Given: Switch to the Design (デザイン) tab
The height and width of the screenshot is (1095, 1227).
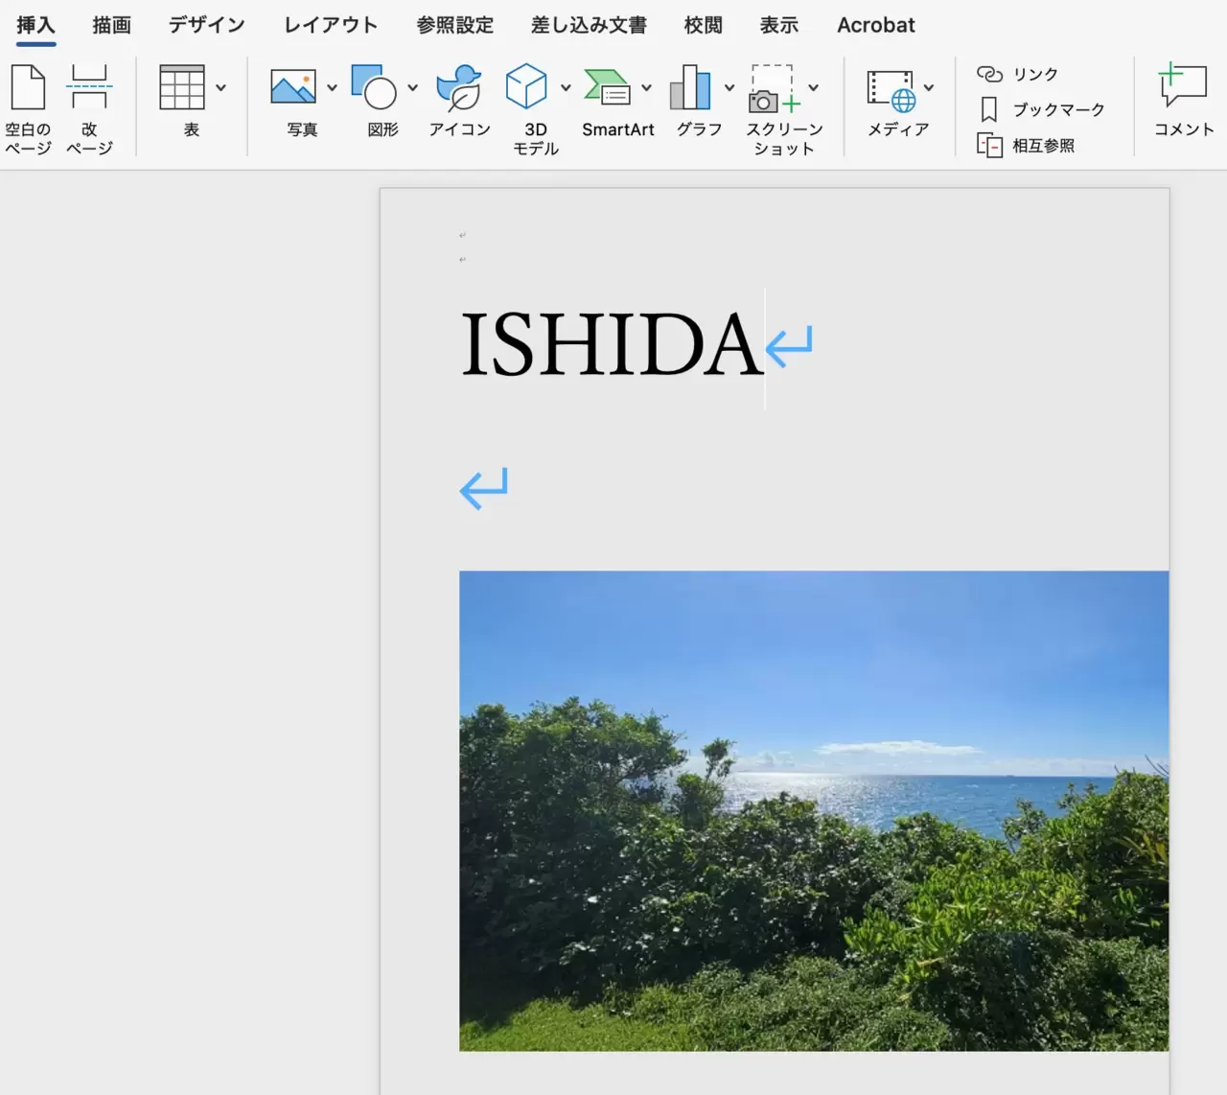Looking at the screenshot, I should pyautogui.click(x=206, y=25).
